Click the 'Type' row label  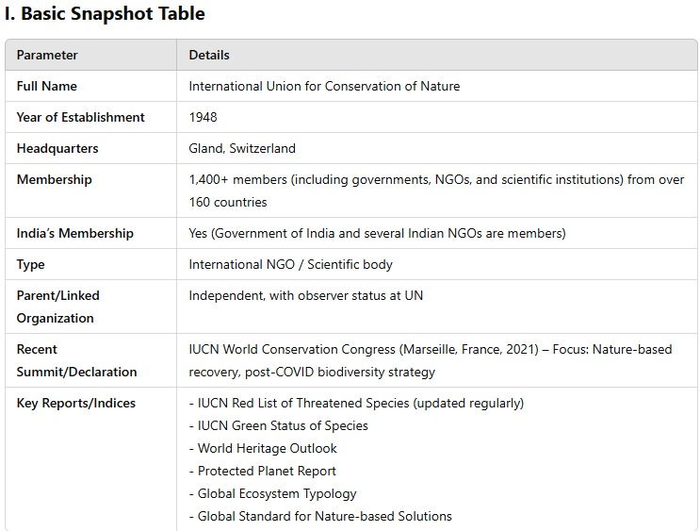pyautogui.click(x=30, y=265)
